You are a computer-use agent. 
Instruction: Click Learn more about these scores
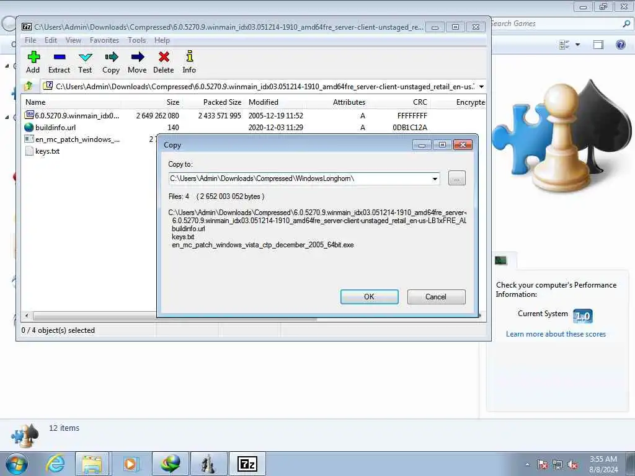[556, 334]
